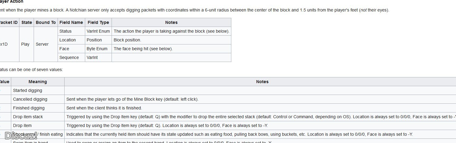The width and height of the screenshot is (456, 143).
Task: Select the Status field name cell
Action: click(71, 31)
